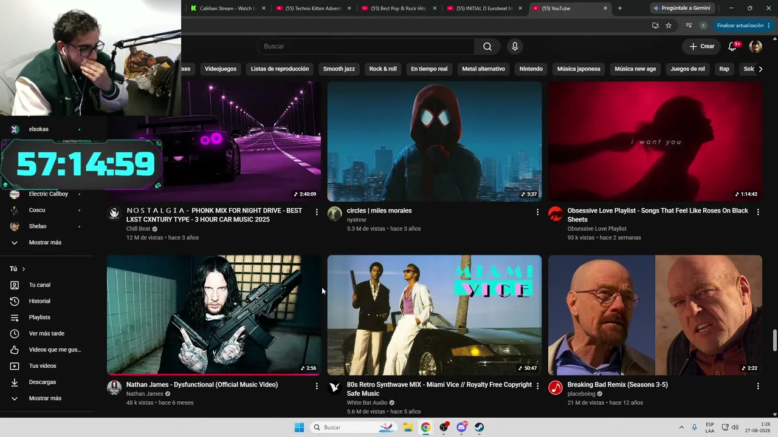Image resolution: width=778 pixels, height=437 pixels.
Task: Open Discord from the taskbar
Action: tap(462, 427)
